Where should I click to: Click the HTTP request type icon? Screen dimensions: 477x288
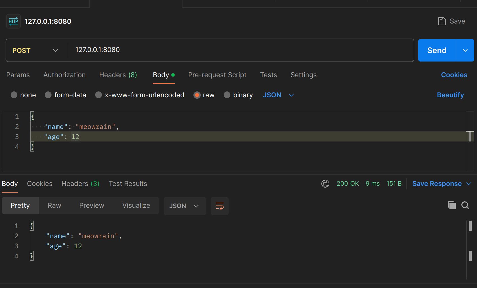pyautogui.click(x=13, y=21)
